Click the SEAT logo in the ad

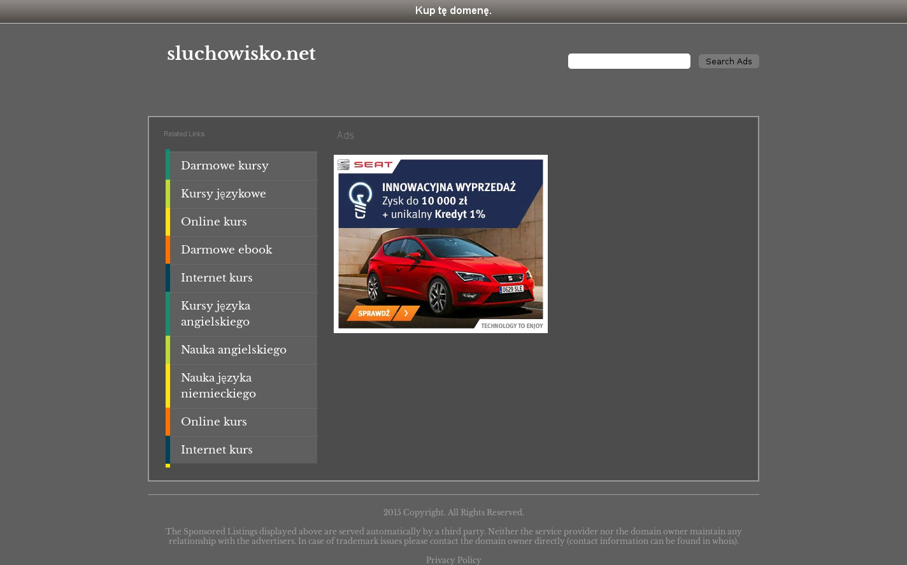point(365,165)
